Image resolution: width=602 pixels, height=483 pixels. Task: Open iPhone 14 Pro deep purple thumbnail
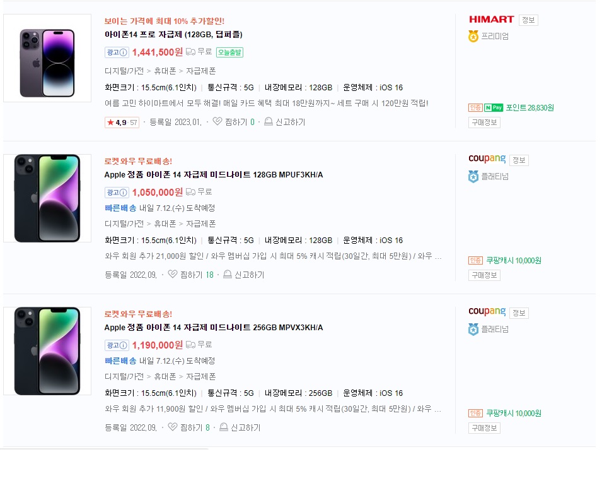47,58
